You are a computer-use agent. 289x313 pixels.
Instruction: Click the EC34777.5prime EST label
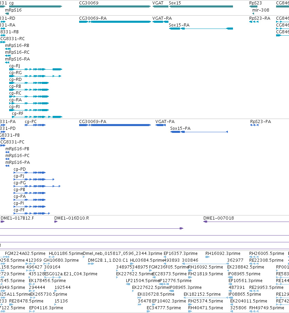[164, 308]
